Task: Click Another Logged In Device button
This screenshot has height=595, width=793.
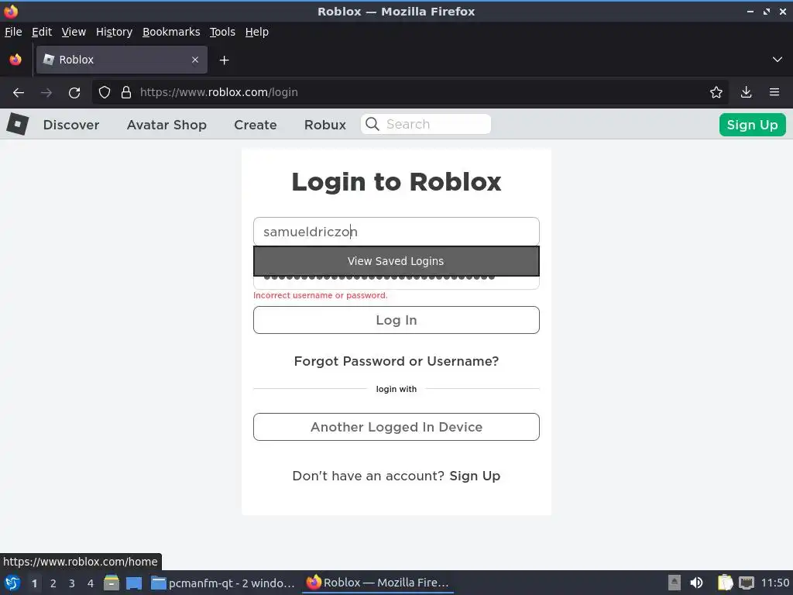Action: 396,427
